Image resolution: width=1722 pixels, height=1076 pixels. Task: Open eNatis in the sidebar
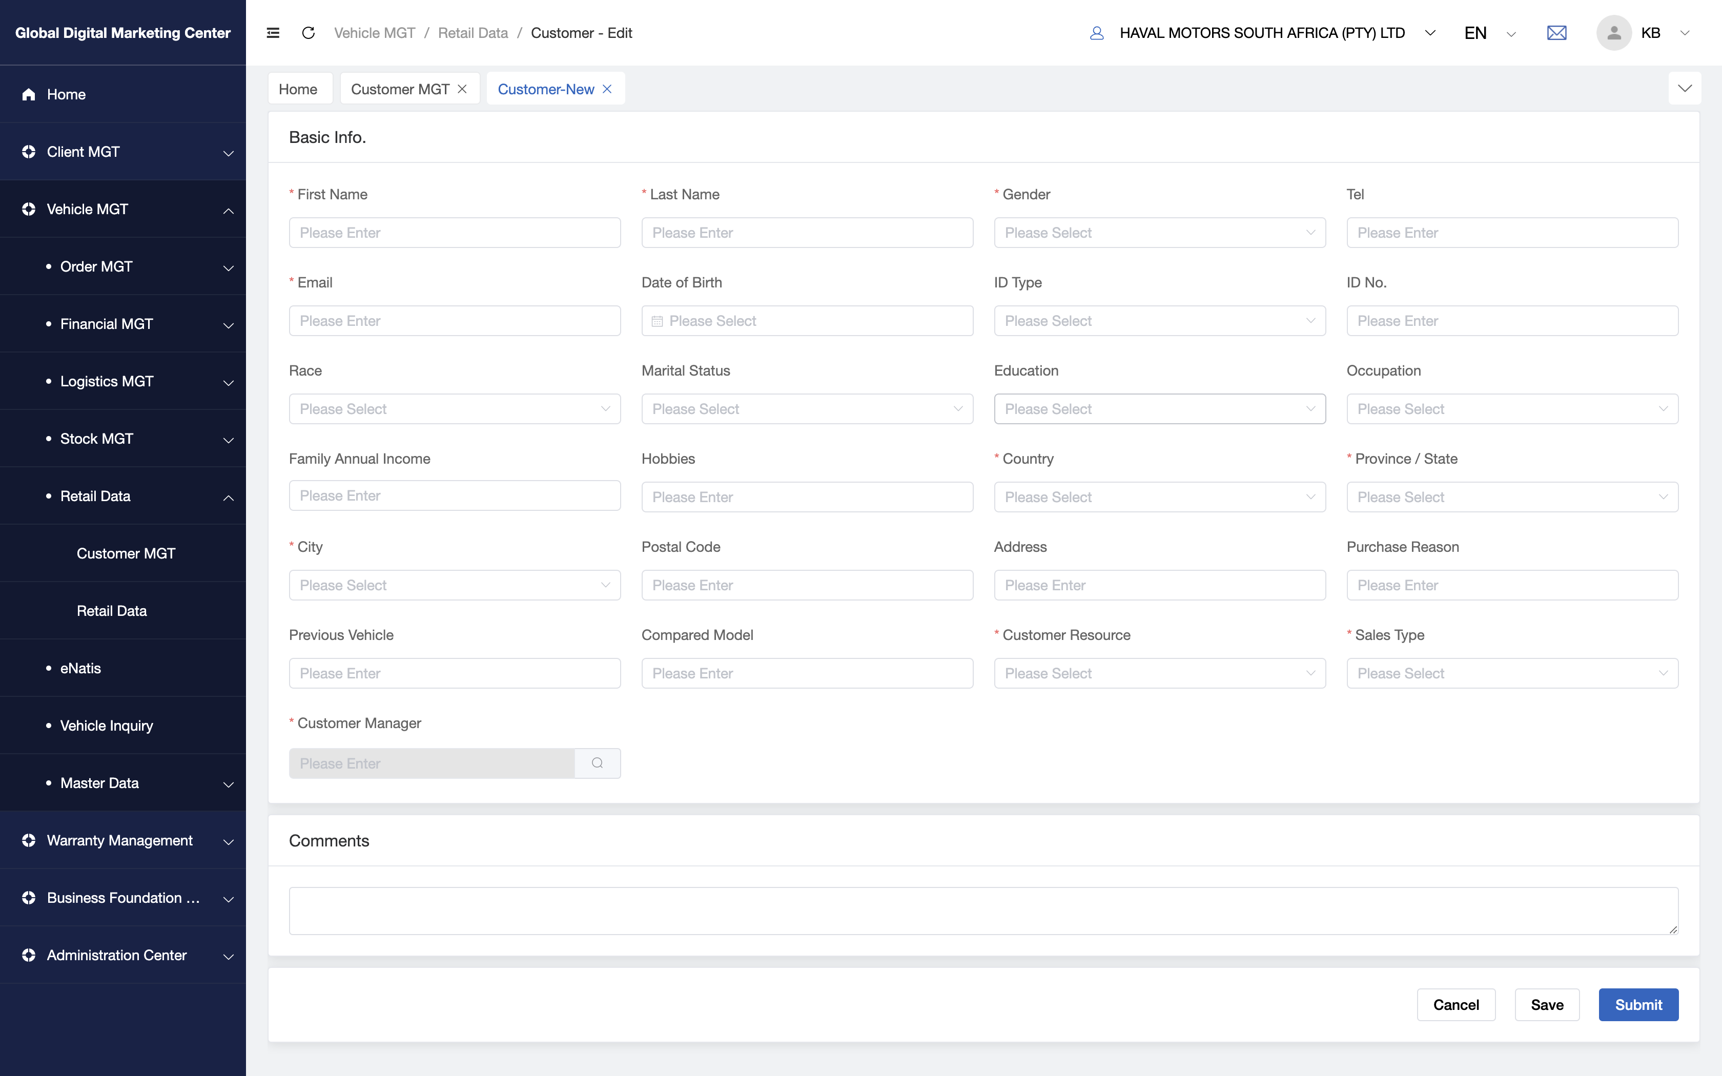(x=123, y=668)
